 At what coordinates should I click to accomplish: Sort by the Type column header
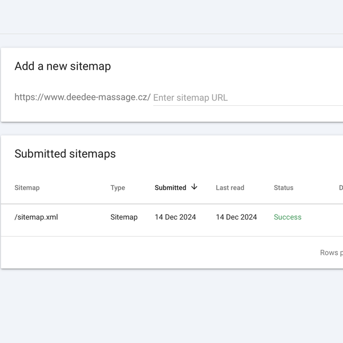(x=118, y=188)
